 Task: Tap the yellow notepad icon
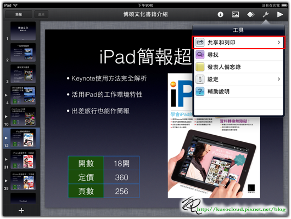(x=200, y=67)
